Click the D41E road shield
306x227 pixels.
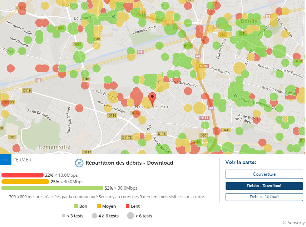(226, 130)
